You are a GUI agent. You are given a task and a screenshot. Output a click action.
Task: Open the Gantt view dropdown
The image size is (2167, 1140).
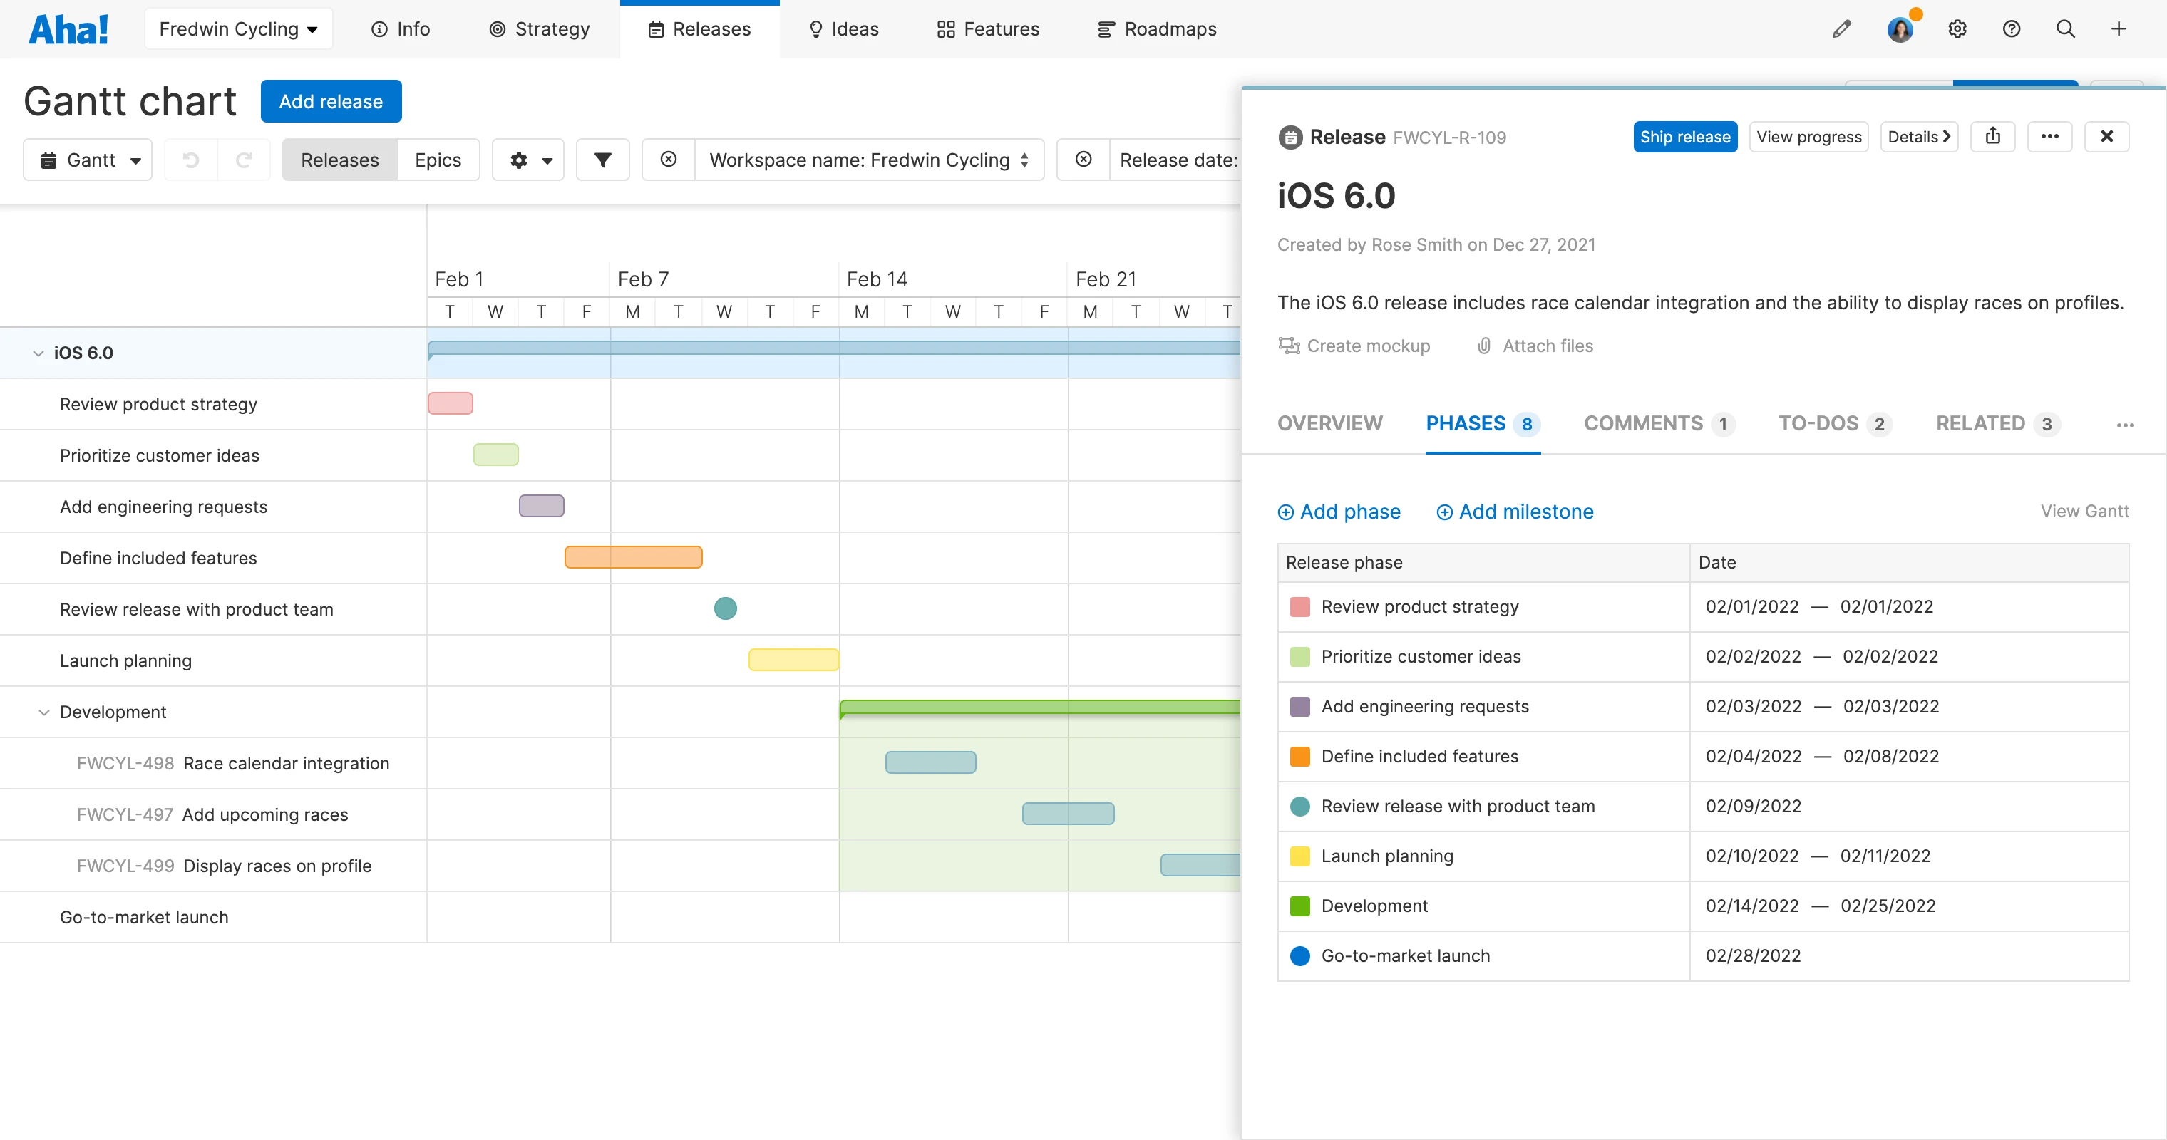[88, 160]
